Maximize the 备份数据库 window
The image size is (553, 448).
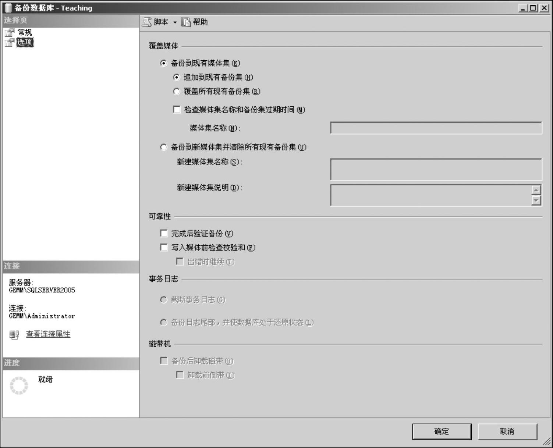[533, 8]
